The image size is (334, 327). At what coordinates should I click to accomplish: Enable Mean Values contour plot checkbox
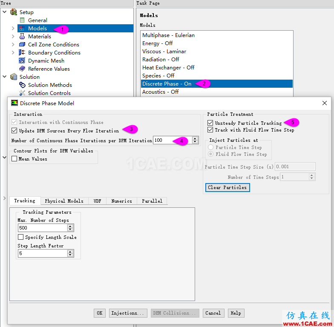[14, 158]
